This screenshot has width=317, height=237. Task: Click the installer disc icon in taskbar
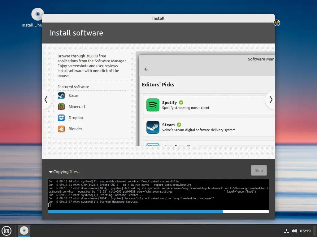click(24, 231)
